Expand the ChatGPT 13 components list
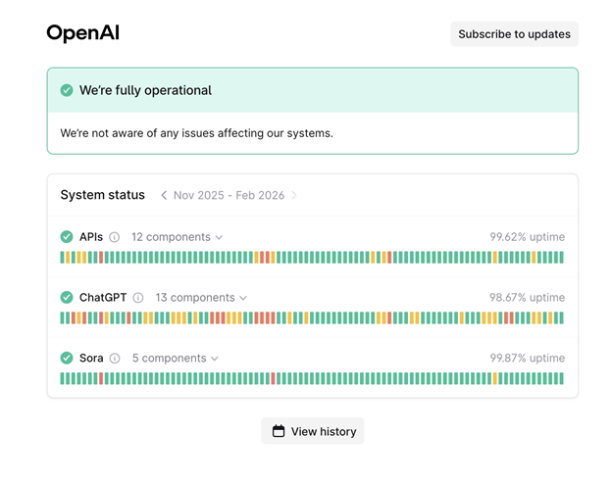Image resolution: width=612 pixels, height=483 pixels. pos(201,298)
